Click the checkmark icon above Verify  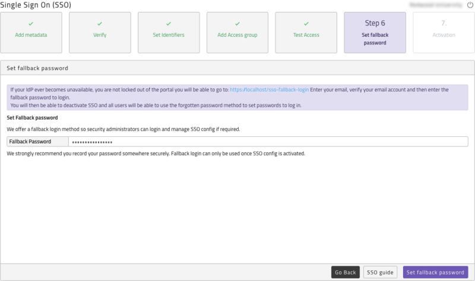pyautogui.click(x=100, y=24)
